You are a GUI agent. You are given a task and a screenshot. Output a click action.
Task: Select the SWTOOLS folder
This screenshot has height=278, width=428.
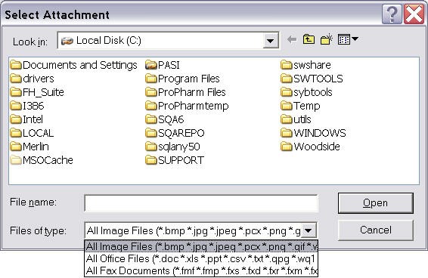pyautogui.click(x=312, y=79)
